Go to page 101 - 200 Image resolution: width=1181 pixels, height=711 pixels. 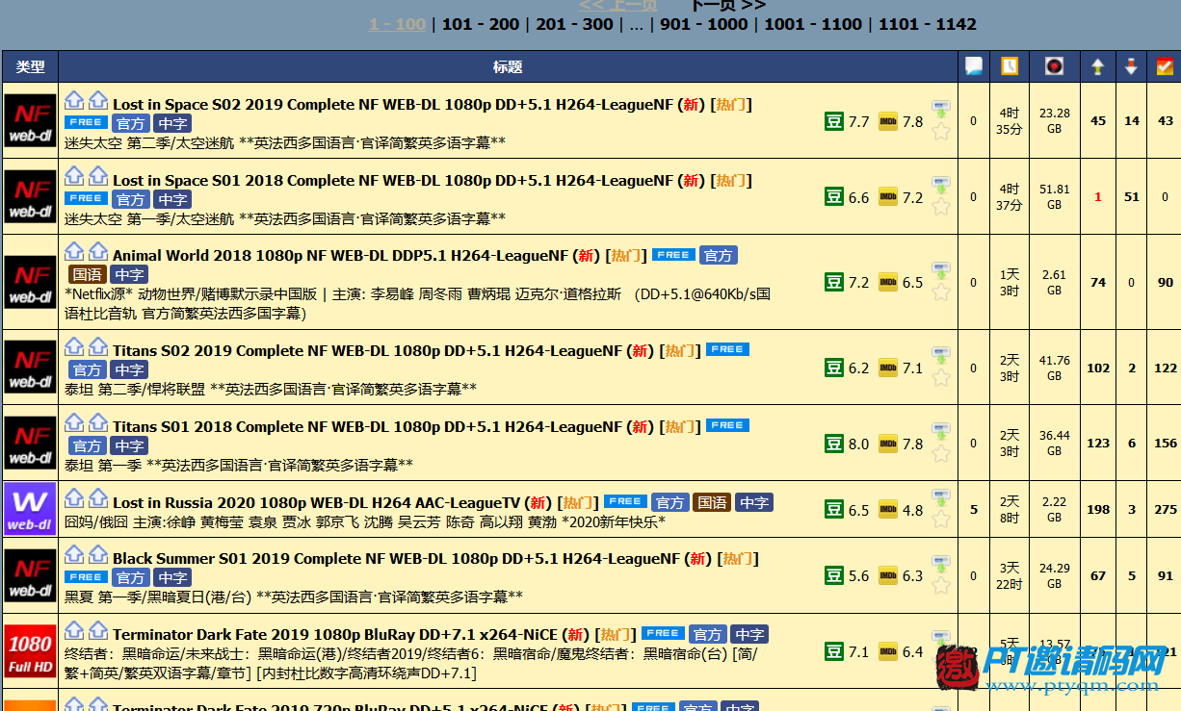481,24
